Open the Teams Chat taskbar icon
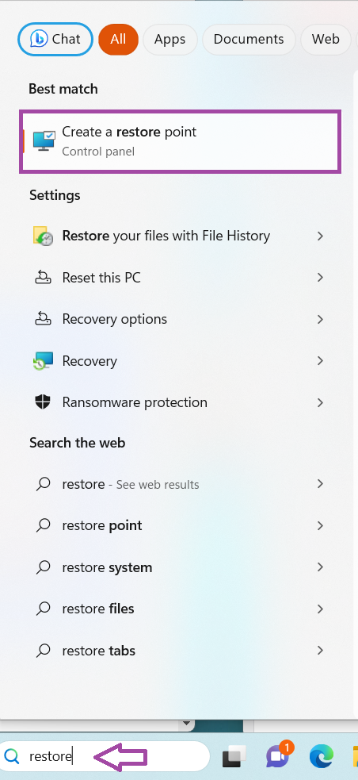 point(279,756)
